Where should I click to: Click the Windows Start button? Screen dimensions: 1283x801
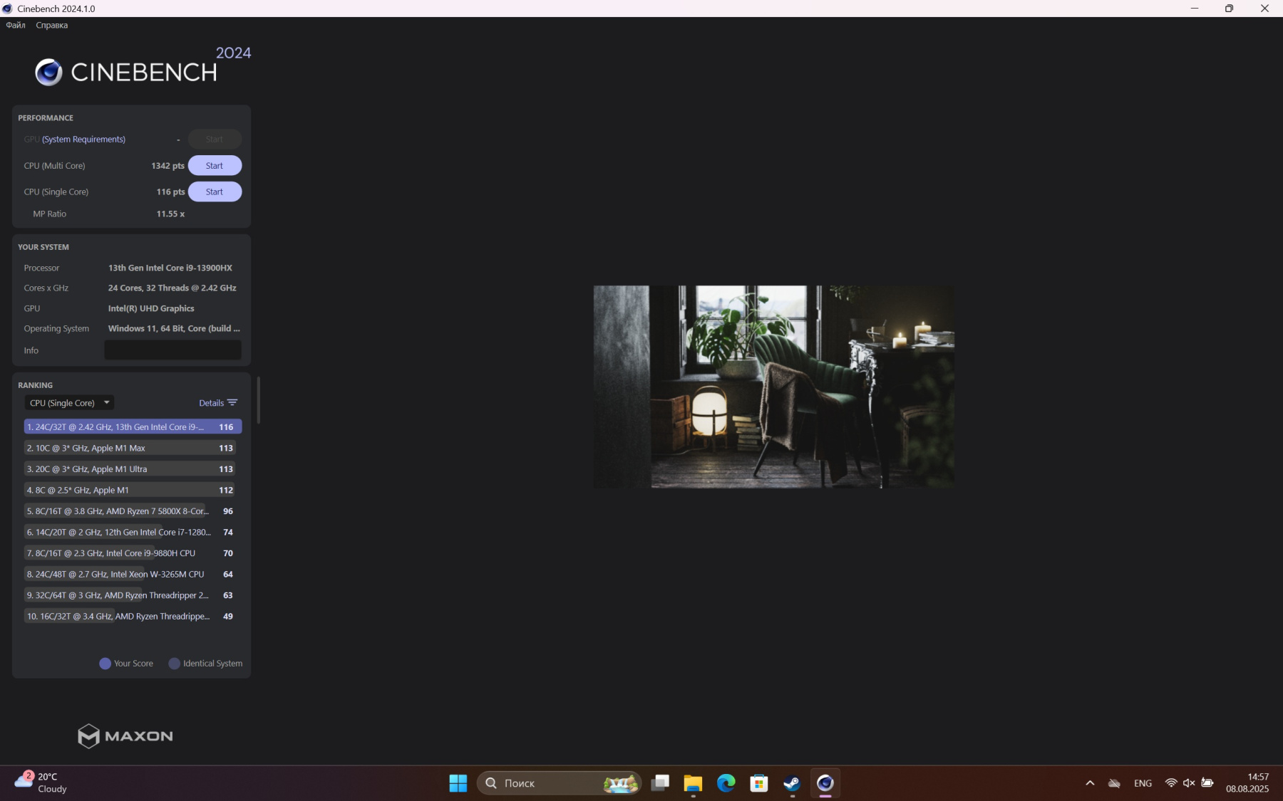click(458, 783)
